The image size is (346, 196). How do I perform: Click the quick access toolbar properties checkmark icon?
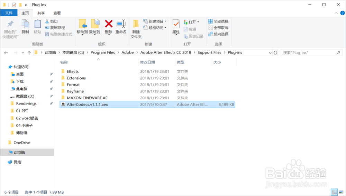(x=14, y=5)
